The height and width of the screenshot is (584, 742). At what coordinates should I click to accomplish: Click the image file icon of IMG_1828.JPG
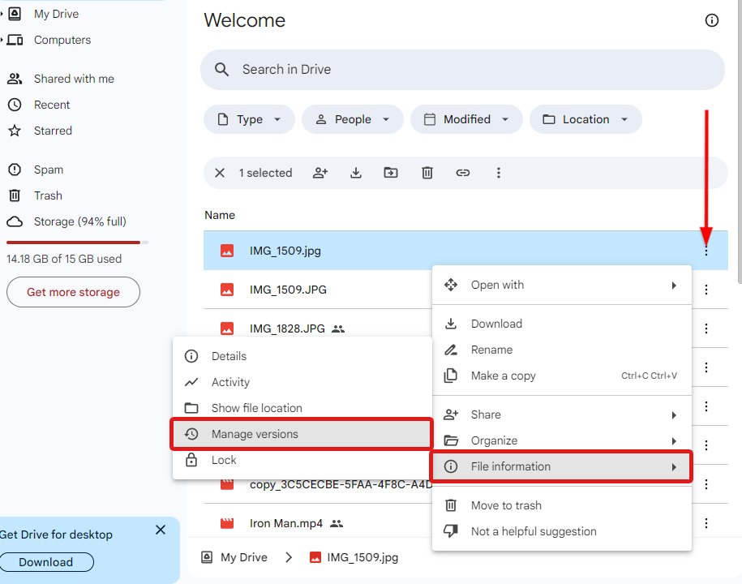click(x=227, y=328)
